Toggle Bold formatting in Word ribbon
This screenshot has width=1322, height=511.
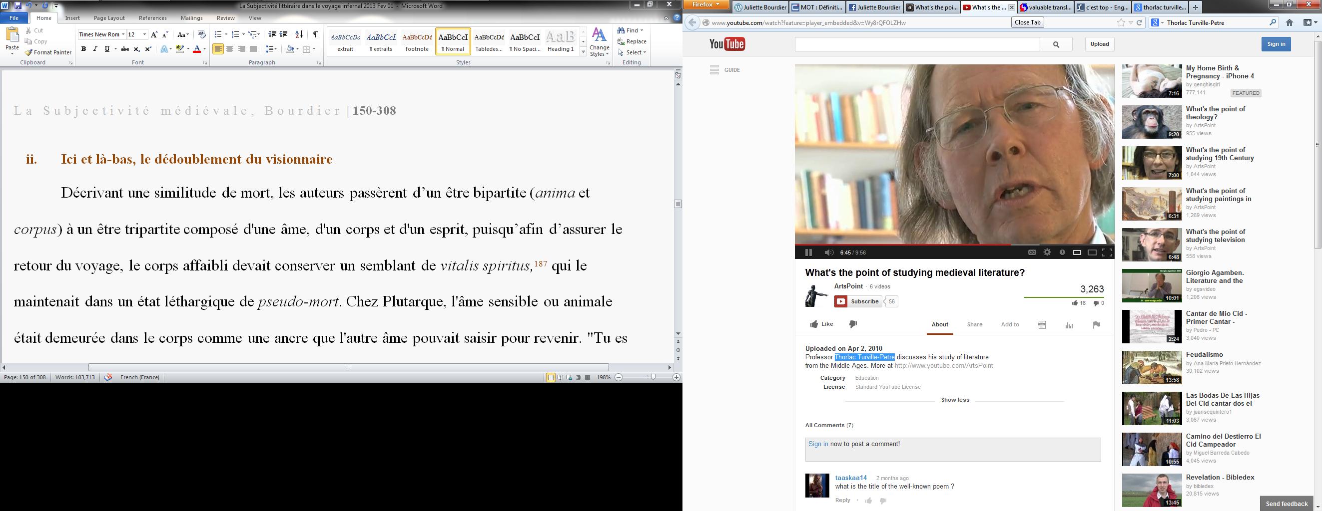coord(83,49)
